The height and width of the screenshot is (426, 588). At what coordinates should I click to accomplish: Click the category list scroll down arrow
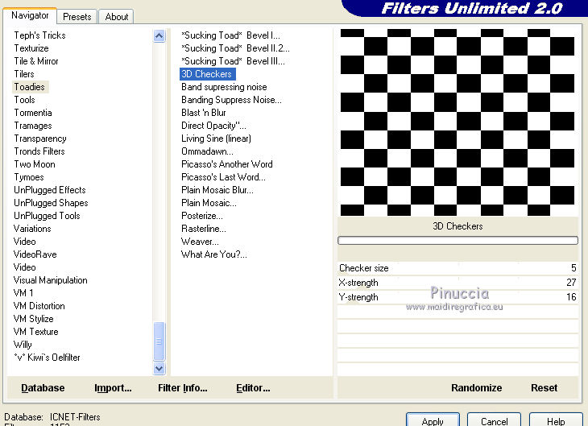159,368
